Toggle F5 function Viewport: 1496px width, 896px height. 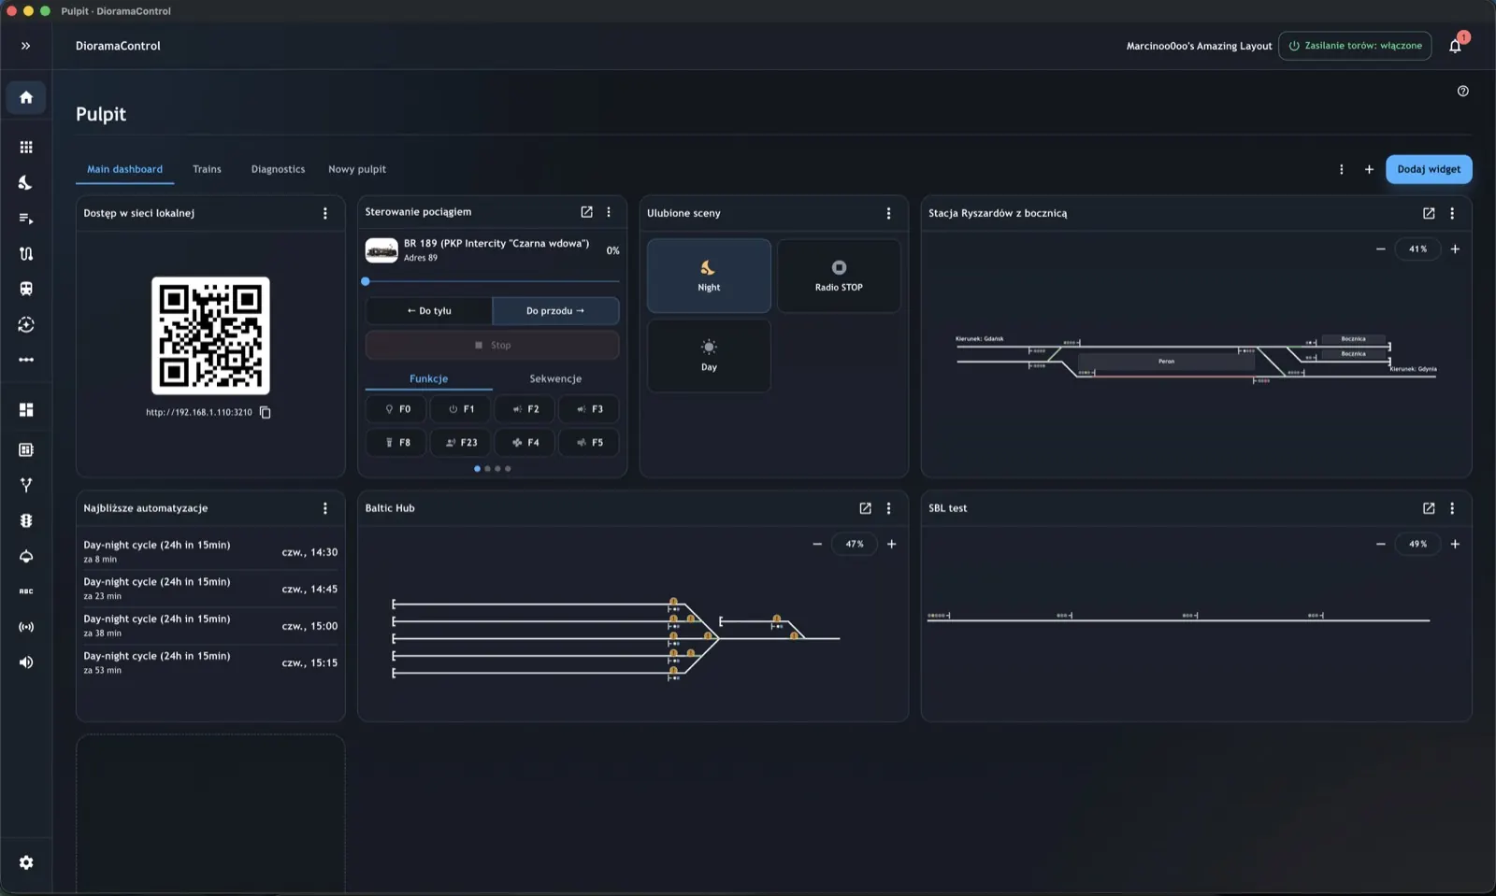[589, 443]
